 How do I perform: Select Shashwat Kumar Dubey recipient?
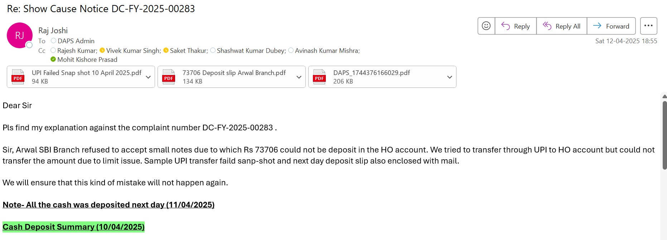[251, 51]
